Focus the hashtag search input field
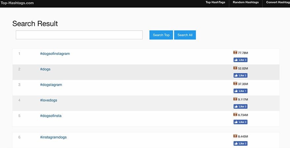The height and width of the screenshot is (148, 290). pos(79,35)
